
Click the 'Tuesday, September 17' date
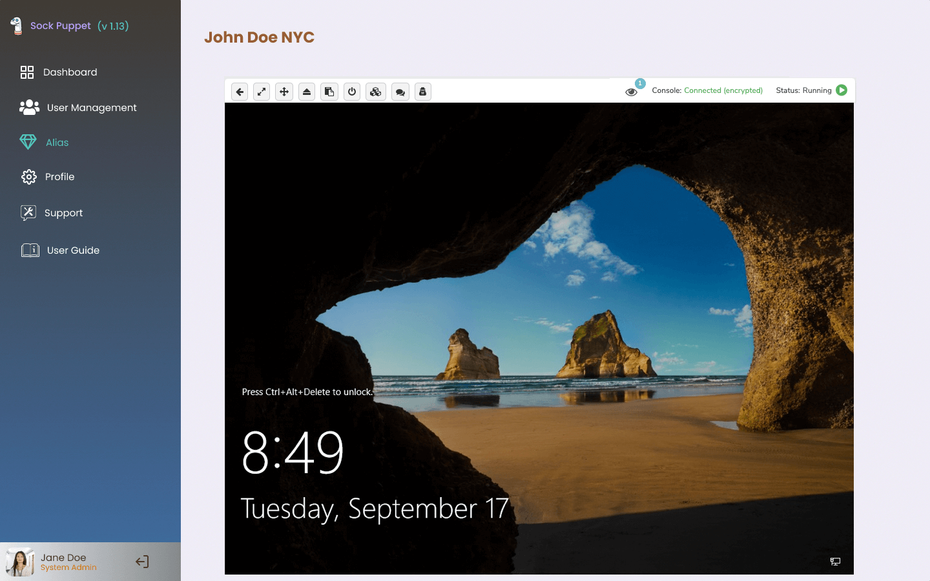(375, 509)
